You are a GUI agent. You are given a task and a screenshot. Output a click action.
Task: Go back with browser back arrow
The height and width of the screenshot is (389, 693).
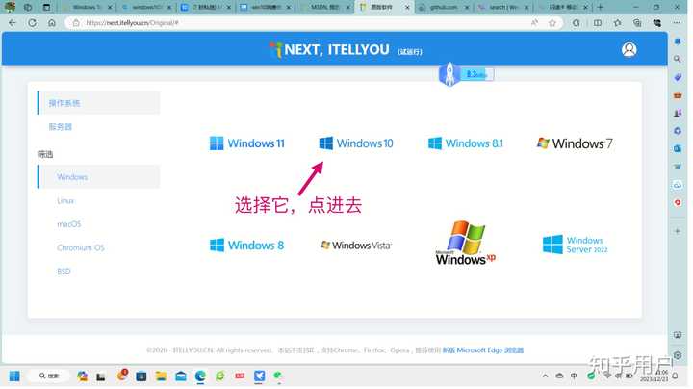[13, 22]
